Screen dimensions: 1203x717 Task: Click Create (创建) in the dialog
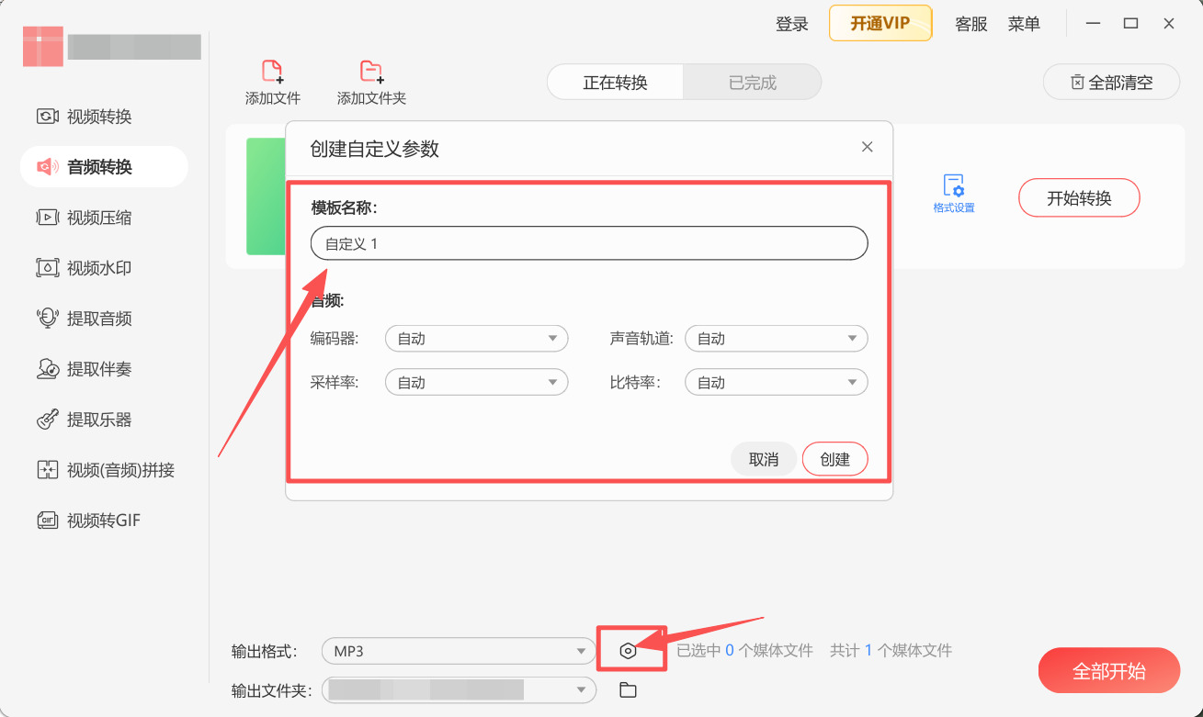[835, 460]
